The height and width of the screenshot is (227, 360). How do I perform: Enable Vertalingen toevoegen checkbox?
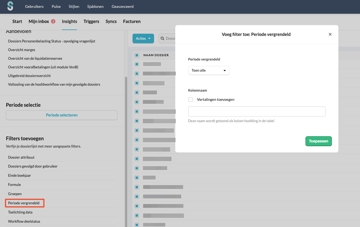tap(191, 99)
